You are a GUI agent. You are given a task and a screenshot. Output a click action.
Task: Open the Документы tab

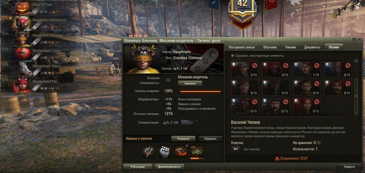point(312,47)
